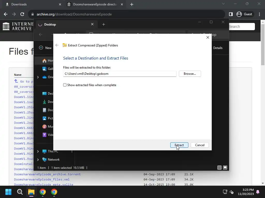Click the back arrow in extract dialog
265x198 pixels.
pos(57,45)
